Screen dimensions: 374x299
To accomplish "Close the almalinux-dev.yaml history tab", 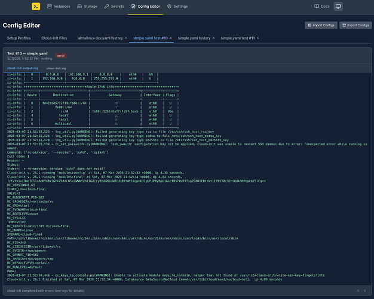I will pos(126,38).
